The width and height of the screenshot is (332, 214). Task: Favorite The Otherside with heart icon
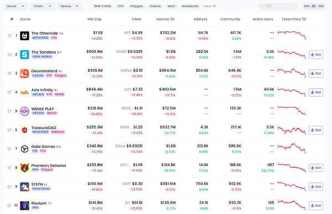tap(9, 36)
